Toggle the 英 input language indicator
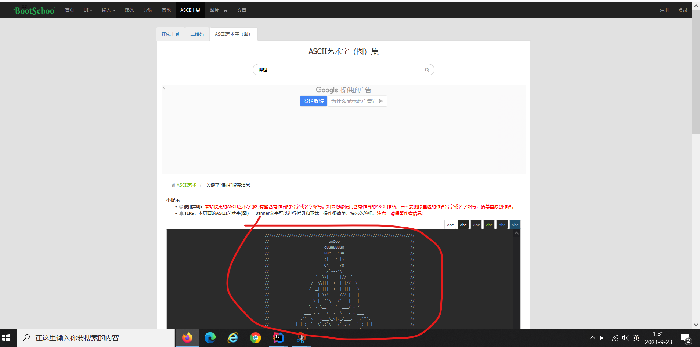The height and width of the screenshot is (347, 700). click(636, 337)
